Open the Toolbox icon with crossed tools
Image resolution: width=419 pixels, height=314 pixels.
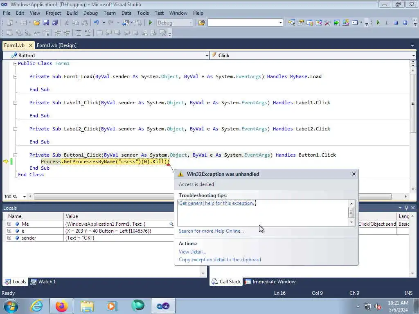coord(327,23)
